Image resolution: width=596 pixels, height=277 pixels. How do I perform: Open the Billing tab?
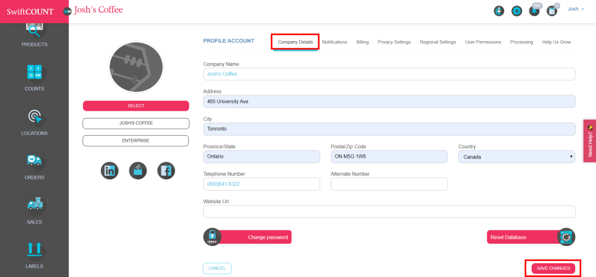(362, 42)
